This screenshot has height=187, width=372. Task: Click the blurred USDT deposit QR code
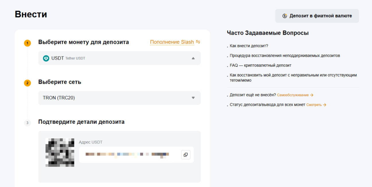point(60,152)
